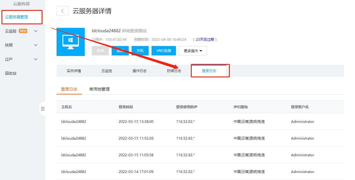Open 回收站 in the left sidebar

coord(11,73)
